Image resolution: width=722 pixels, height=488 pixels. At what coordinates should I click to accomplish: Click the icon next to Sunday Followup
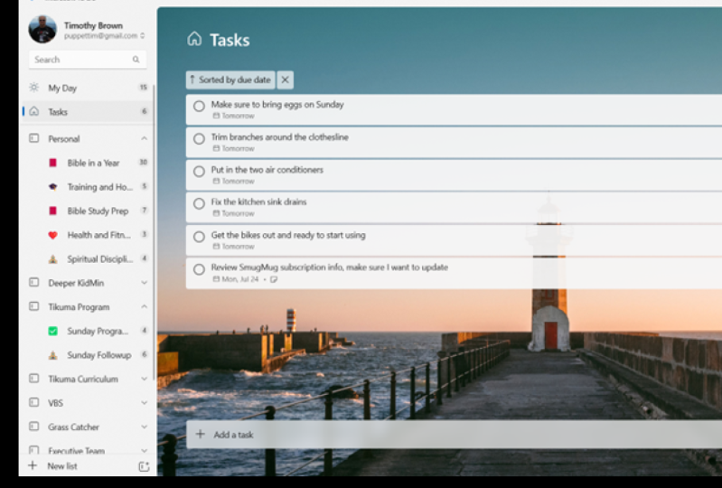53,355
